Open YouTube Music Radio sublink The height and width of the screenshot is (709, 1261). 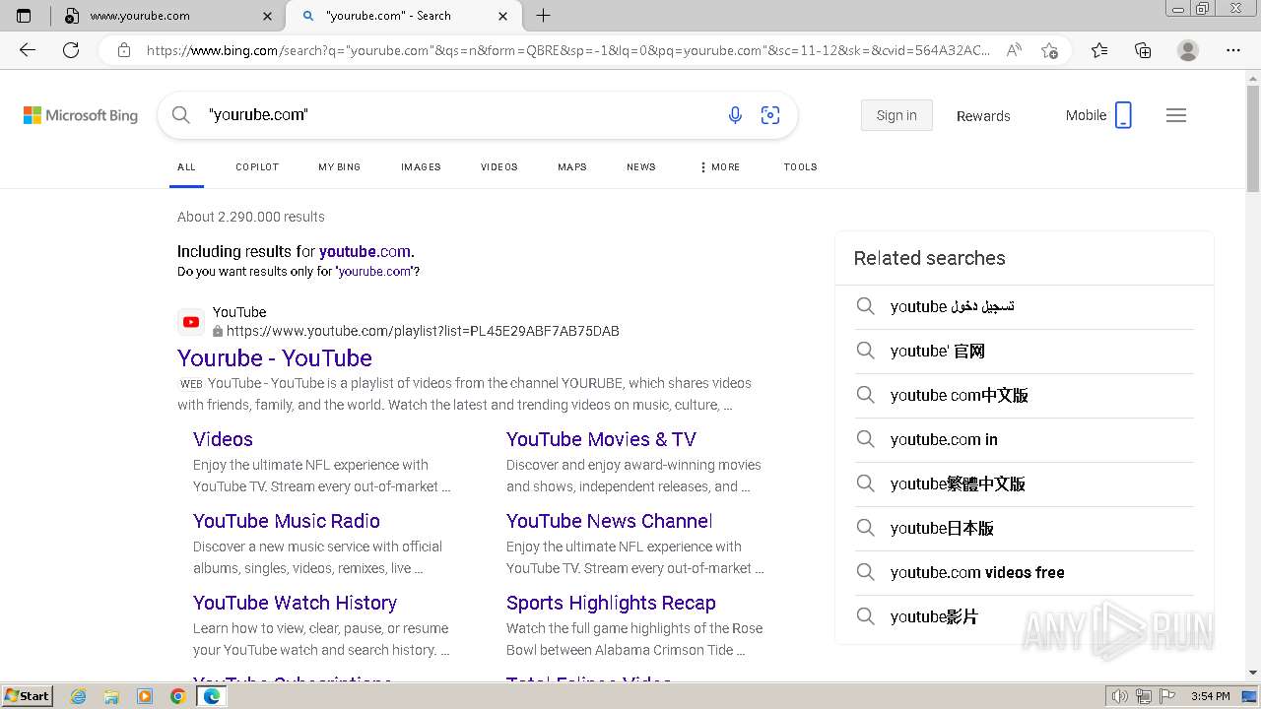click(287, 521)
